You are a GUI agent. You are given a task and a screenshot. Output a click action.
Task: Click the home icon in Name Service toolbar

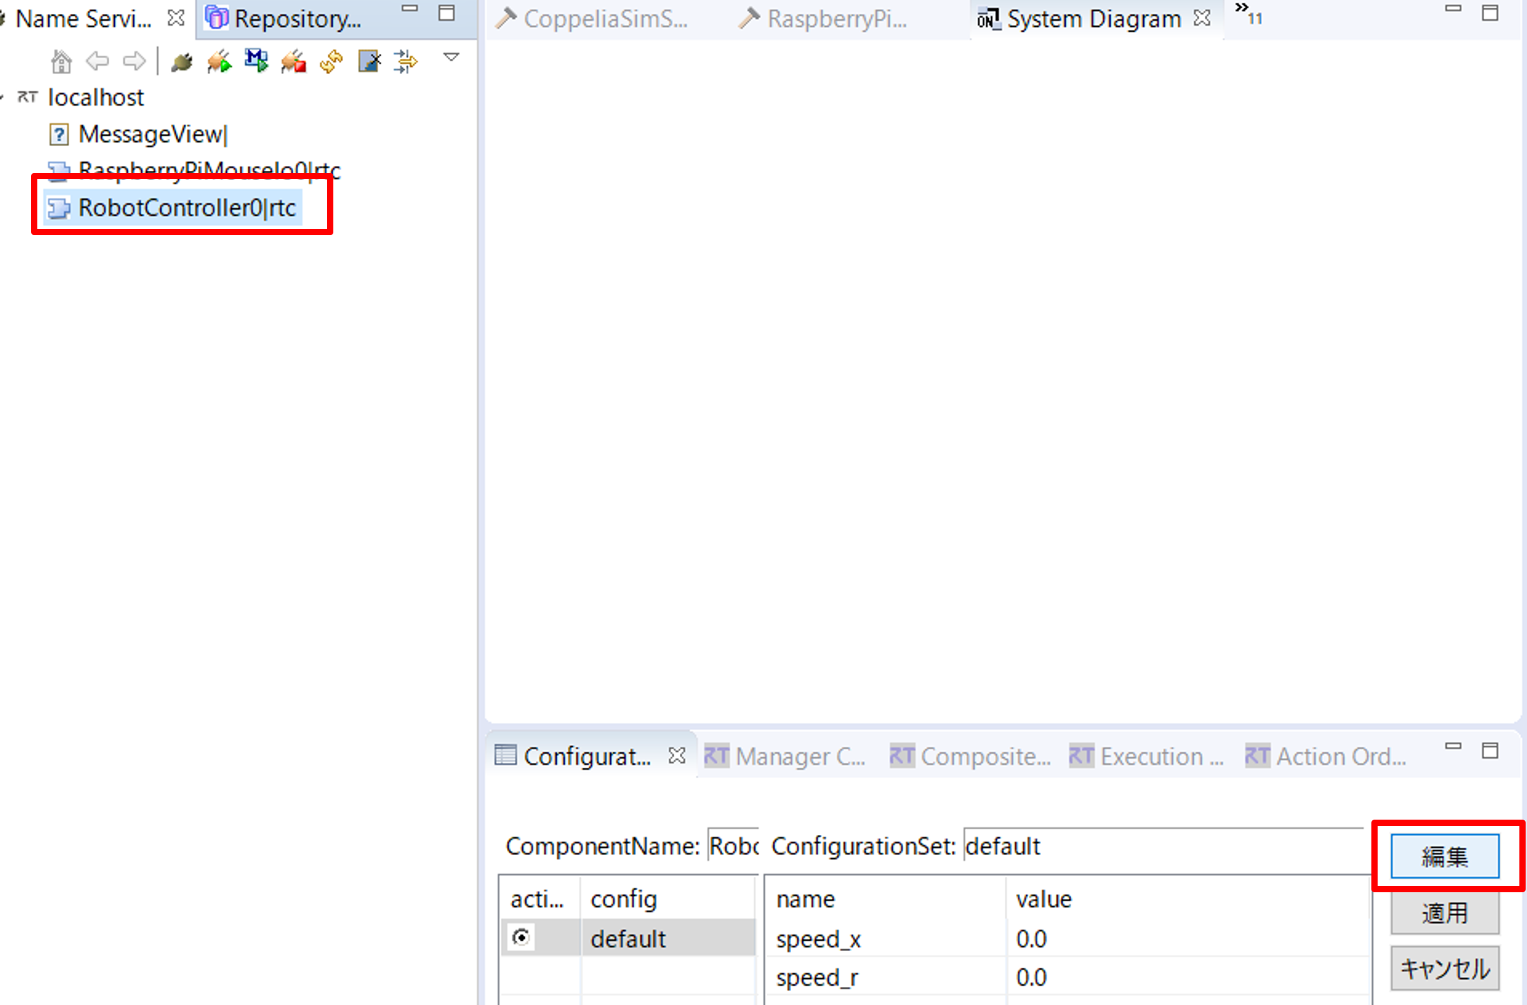point(62,62)
